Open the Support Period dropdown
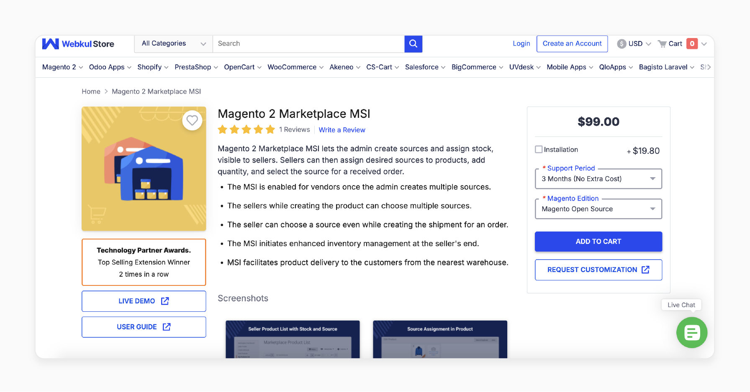Image resolution: width=750 pixels, height=392 pixels. 598,179
